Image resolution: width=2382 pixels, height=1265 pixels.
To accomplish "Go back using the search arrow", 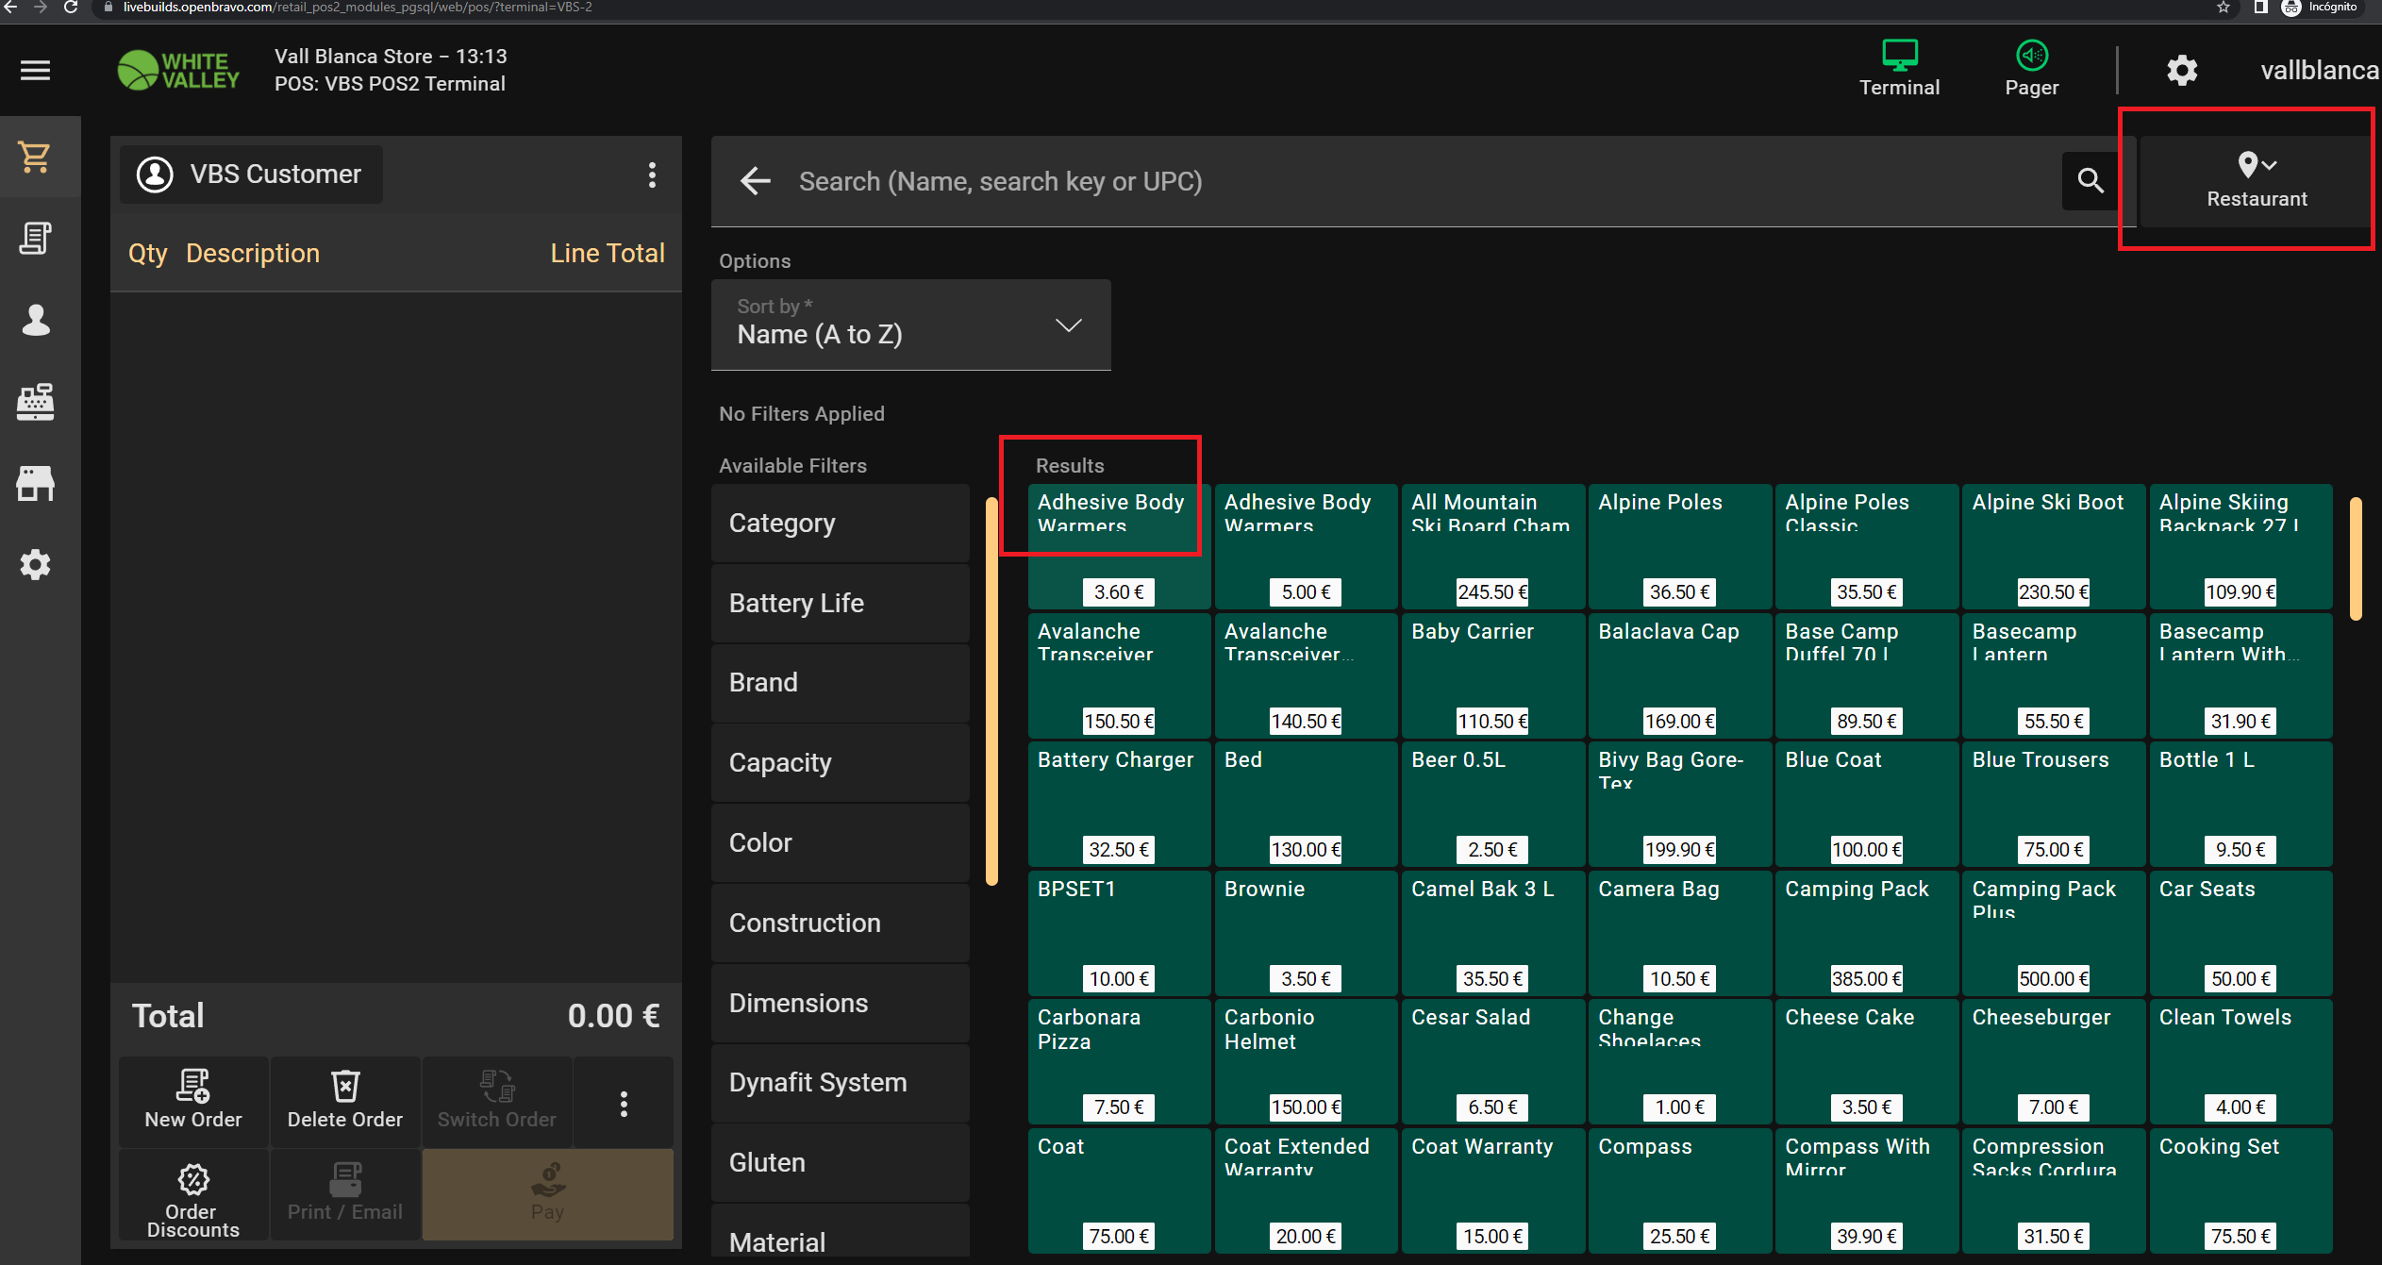I will (x=755, y=181).
